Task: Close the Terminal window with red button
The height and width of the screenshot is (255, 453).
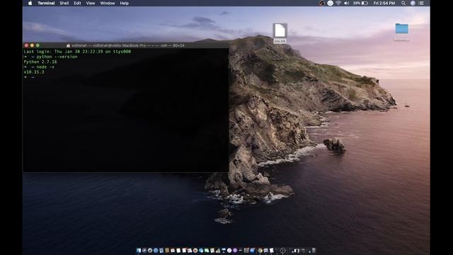Action: [x=26, y=45]
